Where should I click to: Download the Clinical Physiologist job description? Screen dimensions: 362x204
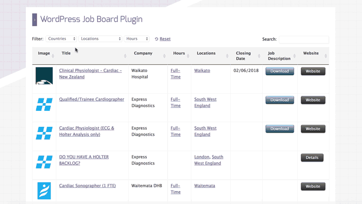(x=280, y=71)
